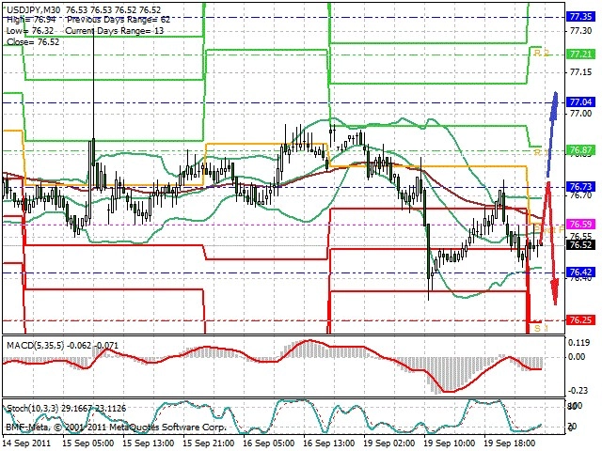The width and height of the screenshot is (602, 451).
Task: Select the 16 Sep 13:00 time label
Action: coord(329,443)
